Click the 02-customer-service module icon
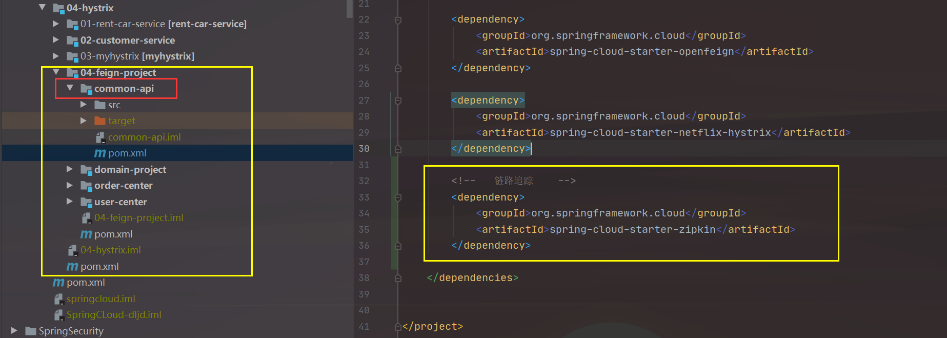This screenshot has width=947, height=338. click(x=72, y=41)
